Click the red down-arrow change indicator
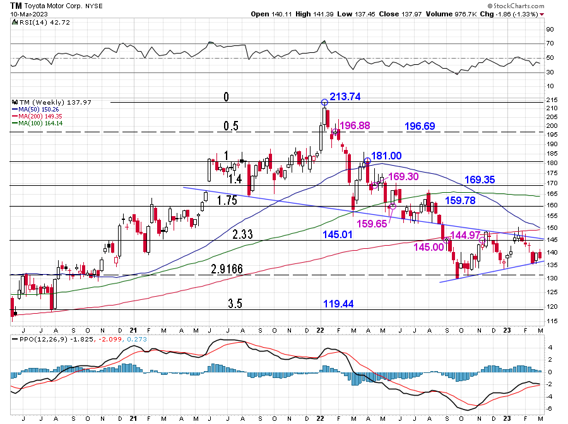 (541, 14)
